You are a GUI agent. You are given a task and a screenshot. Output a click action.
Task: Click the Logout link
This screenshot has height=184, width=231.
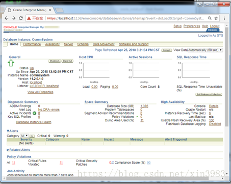point(215,26)
